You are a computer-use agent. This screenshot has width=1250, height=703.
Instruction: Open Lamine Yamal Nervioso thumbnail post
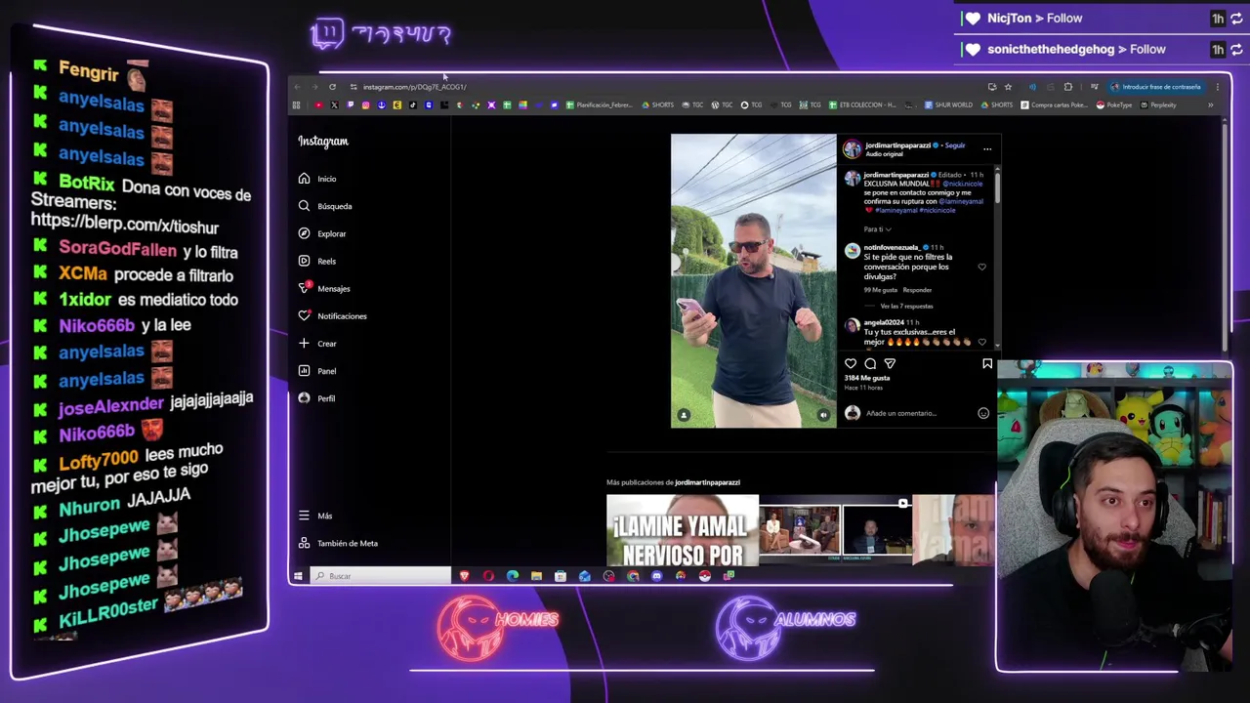tap(682, 530)
